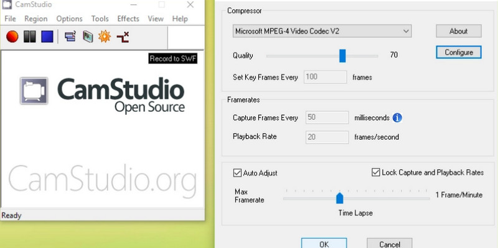Click the Cancel button

pos(390,244)
